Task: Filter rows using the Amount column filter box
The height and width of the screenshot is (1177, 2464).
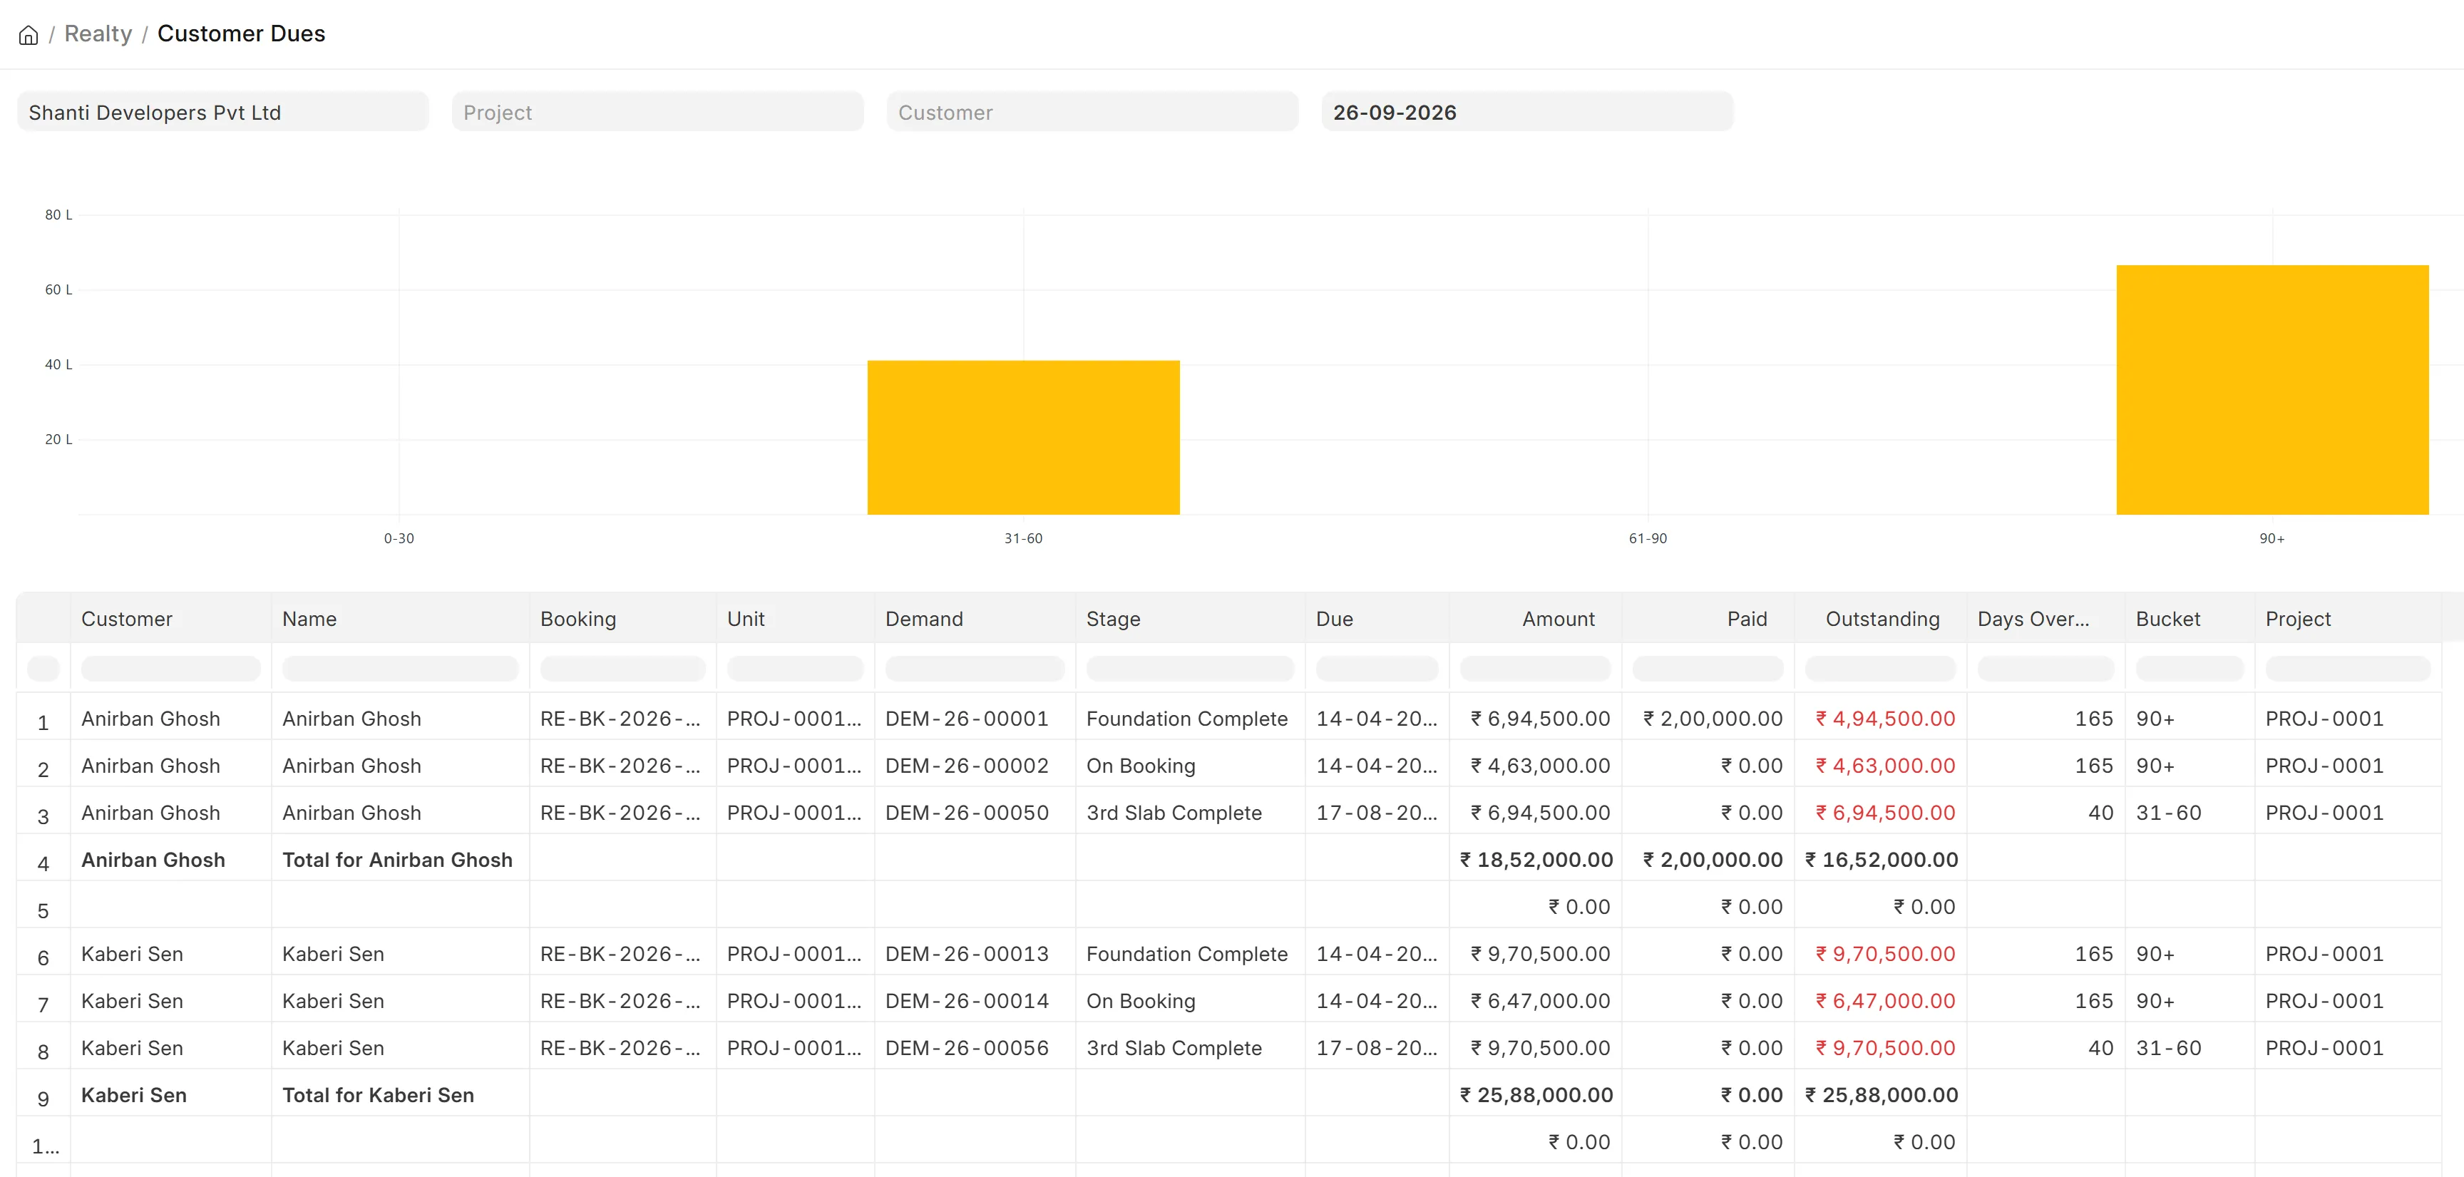Action: pos(1535,668)
